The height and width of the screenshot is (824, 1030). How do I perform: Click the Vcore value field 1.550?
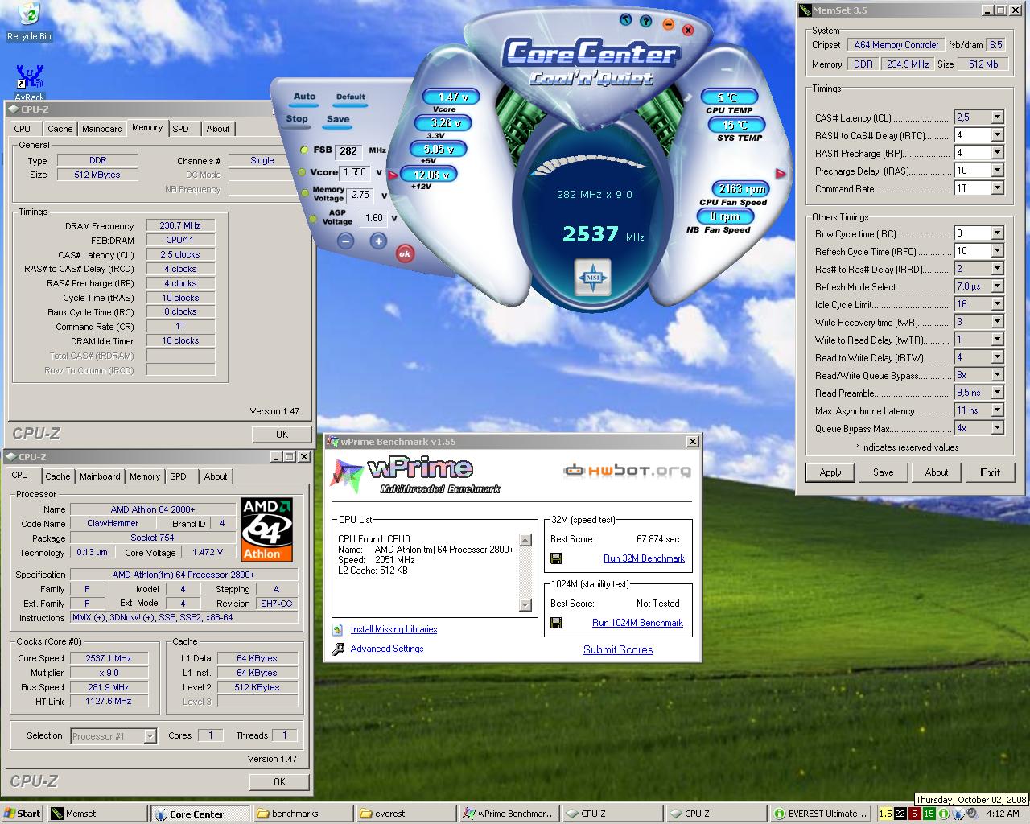click(x=355, y=172)
